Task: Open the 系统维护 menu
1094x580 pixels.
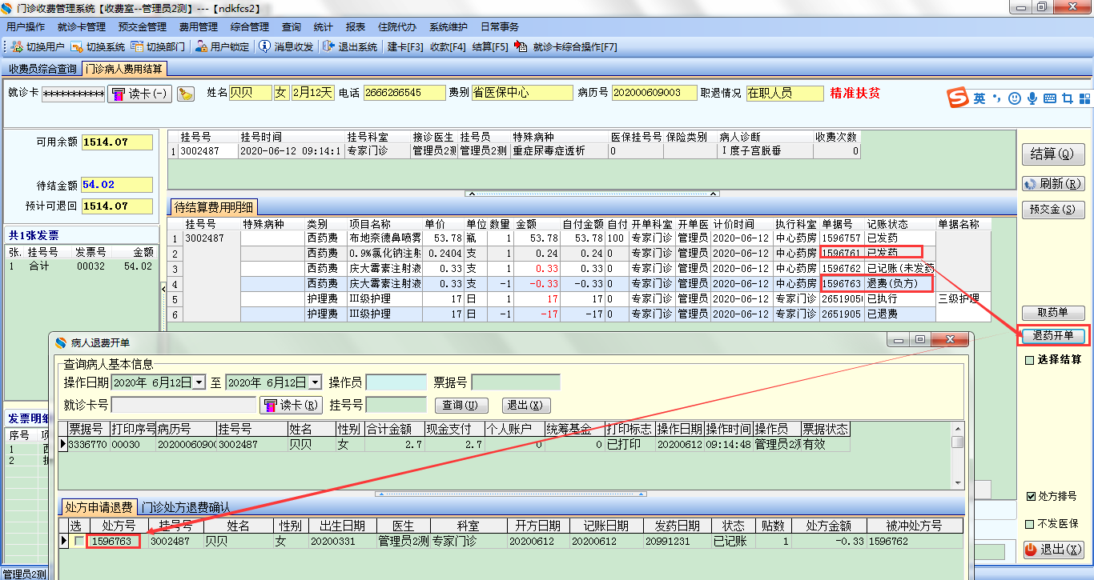Action: click(449, 26)
